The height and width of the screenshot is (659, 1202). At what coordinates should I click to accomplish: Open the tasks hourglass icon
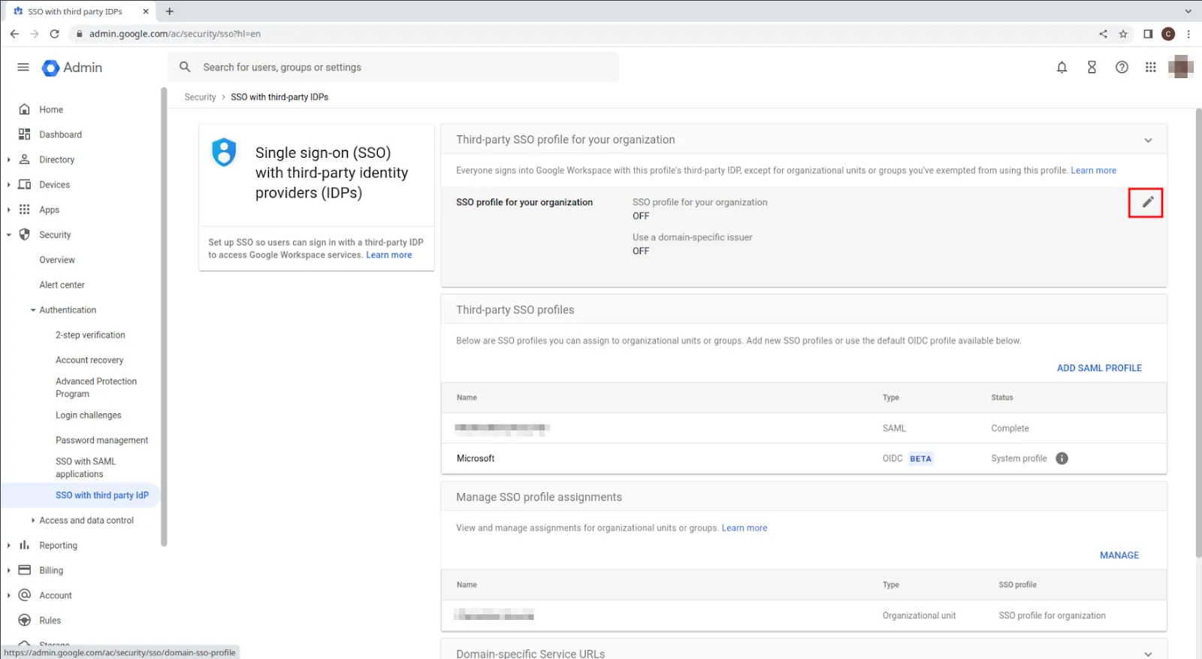pos(1092,68)
